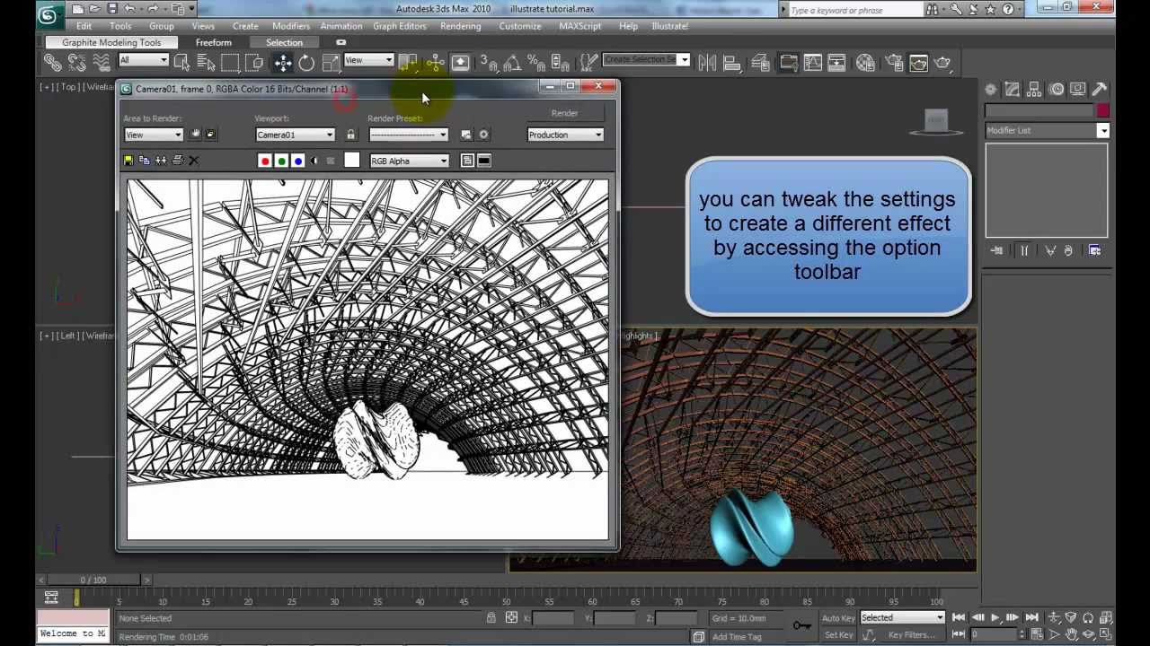The width and height of the screenshot is (1150, 646).
Task: Toggle the Snaps 3D toggle
Action: click(x=489, y=62)
